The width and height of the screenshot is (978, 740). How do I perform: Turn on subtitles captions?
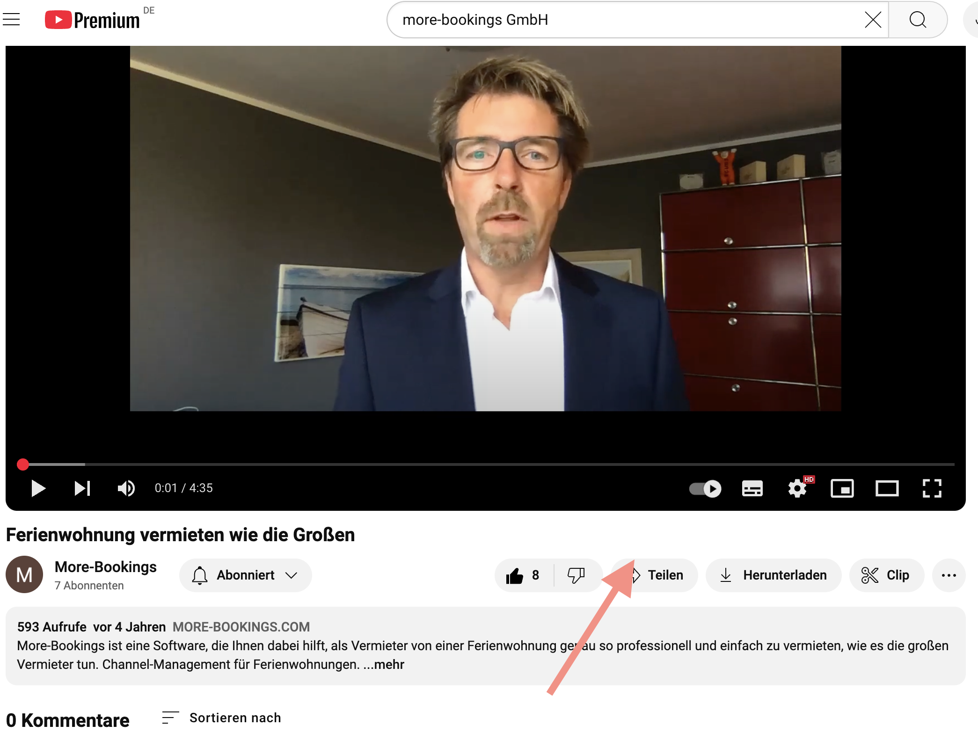tap(752, 489)
